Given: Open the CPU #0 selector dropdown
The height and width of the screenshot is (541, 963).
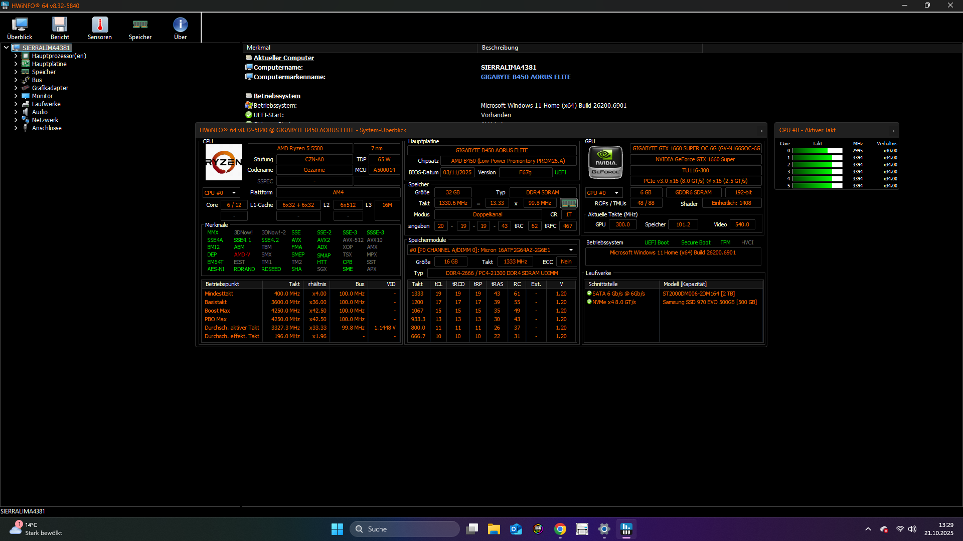Looking at the screenshot, I should click(x=221, y=193).
